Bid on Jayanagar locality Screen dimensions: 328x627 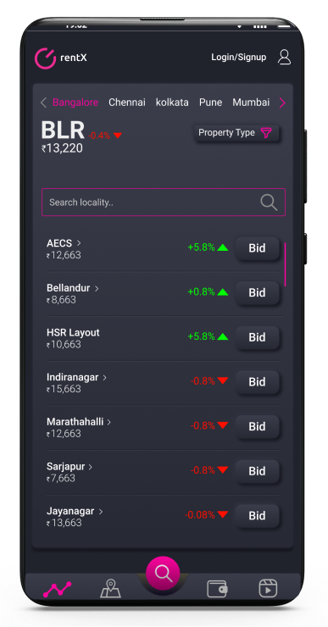point(257,516)
